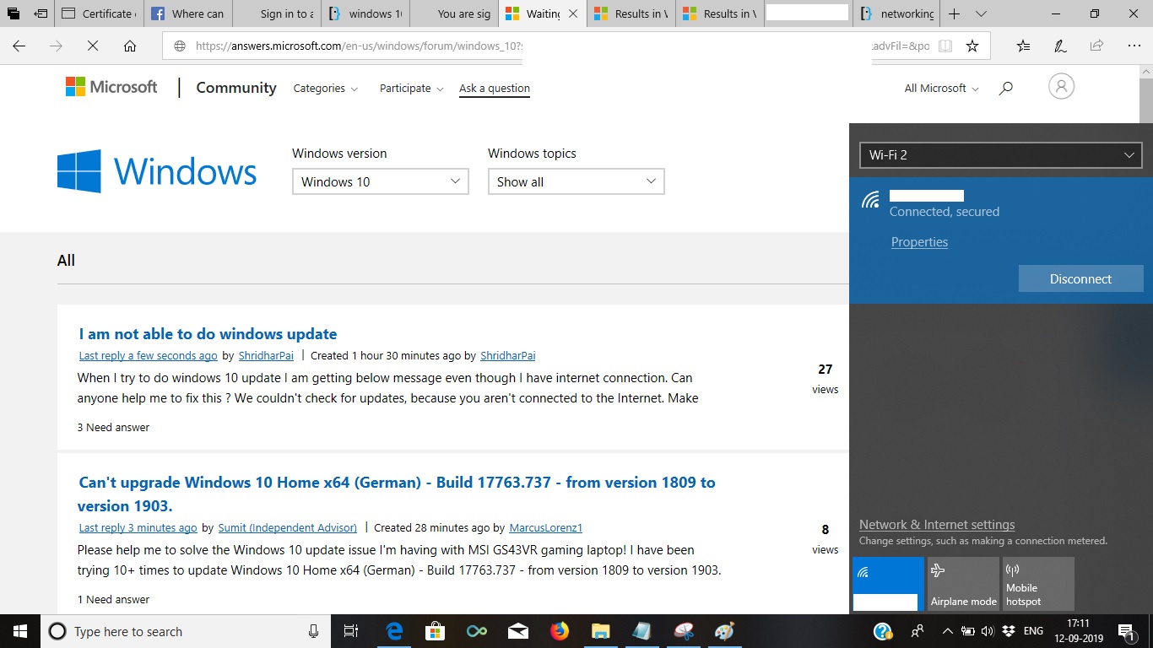
Task: Open Edge favorites hub icon
Action: click(x=1023, y=46)
